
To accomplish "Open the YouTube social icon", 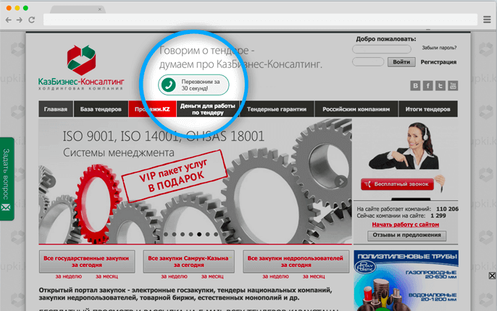I will [x=453, y=86].
